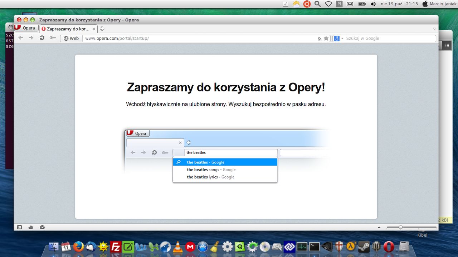
Task: Launch World of Tanks dock icon
Action: [x=376, y=247]
